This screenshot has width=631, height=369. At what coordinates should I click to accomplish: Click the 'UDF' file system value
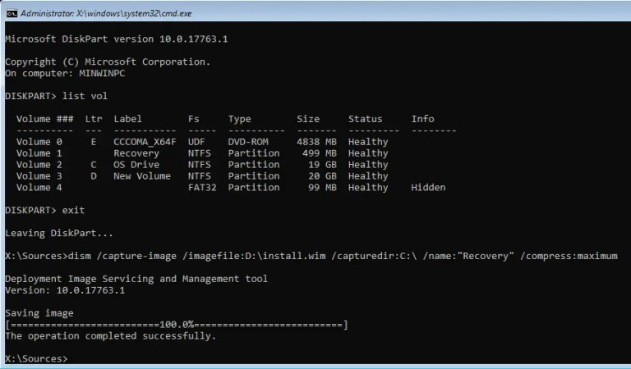(x=196, y=142)
